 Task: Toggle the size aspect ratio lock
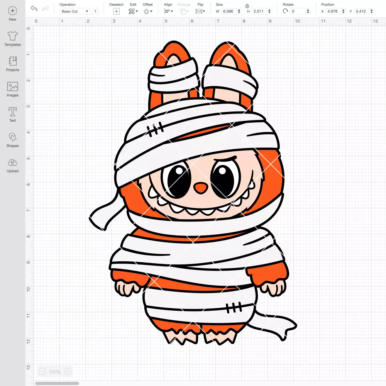(x=247, y=6)
